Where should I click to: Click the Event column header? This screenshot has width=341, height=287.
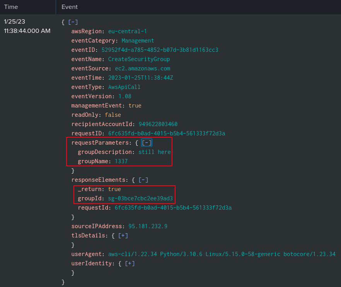(70, 7)
